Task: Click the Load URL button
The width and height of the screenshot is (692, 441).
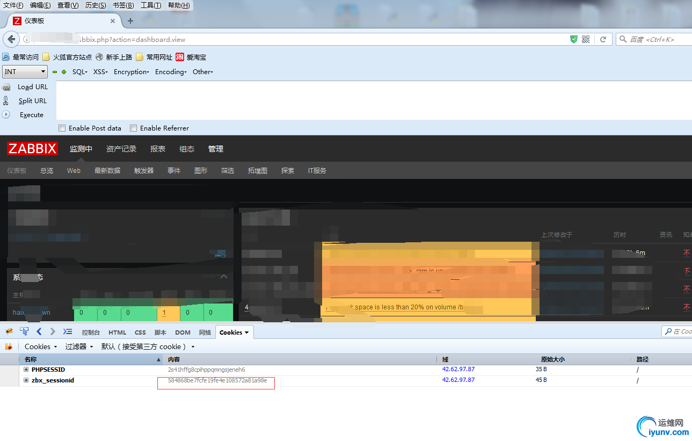Action: [x=33, y=87]
